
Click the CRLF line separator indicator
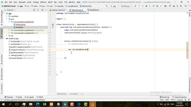tap(167, 100)
